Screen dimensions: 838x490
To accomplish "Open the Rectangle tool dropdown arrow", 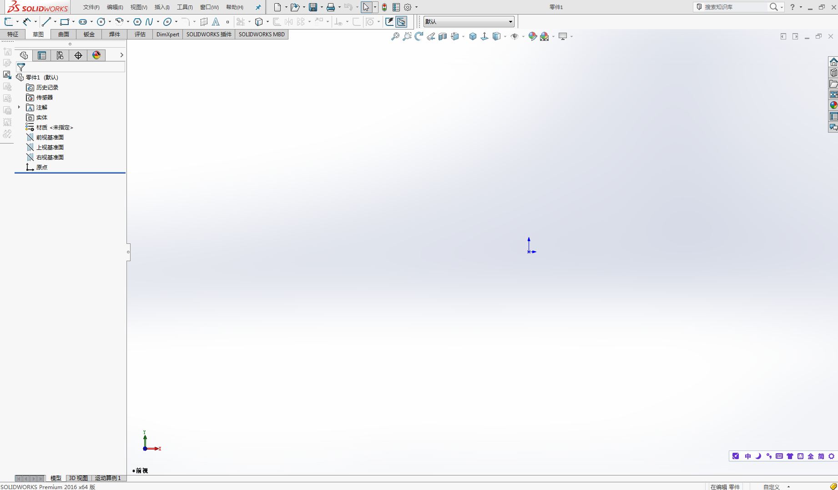I will [73, 21].
